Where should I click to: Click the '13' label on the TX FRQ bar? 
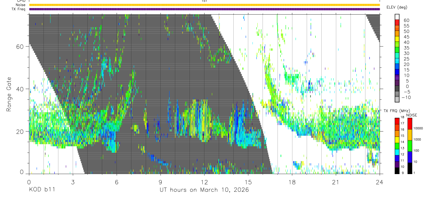tap(402, 148)
